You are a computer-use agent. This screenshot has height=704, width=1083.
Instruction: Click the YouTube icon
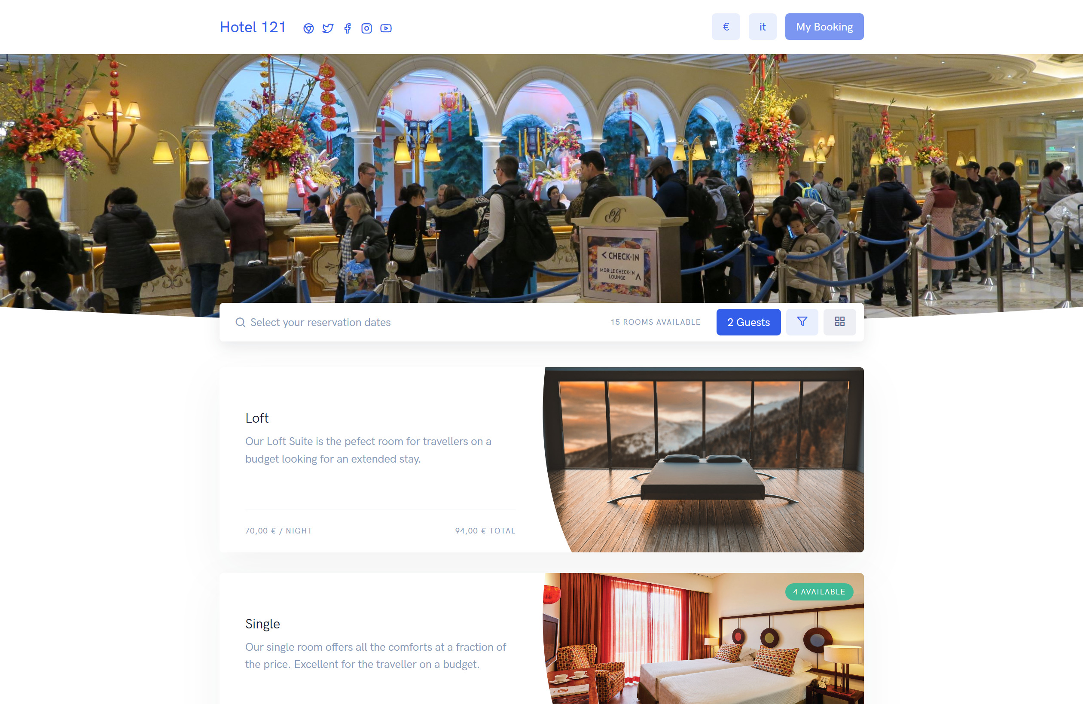pos(386,27)
